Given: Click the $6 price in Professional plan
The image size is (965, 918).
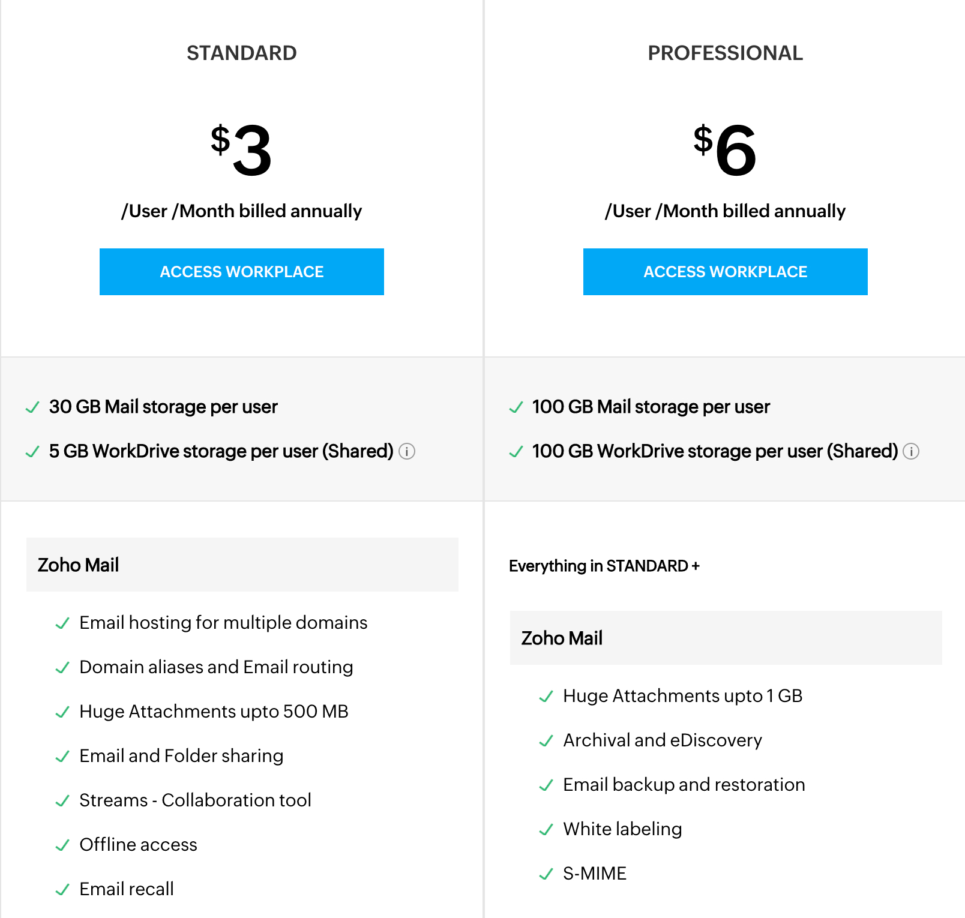Looking at the screenshot, I should pyautogui.click(x=725, y=150).
